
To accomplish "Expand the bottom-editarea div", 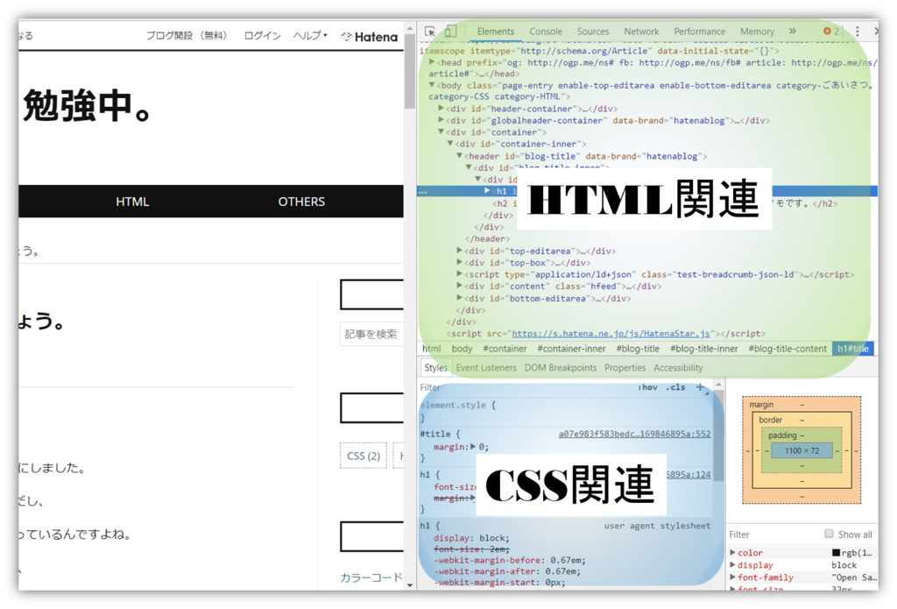I will pyautogui.click(x=459, y=298).
